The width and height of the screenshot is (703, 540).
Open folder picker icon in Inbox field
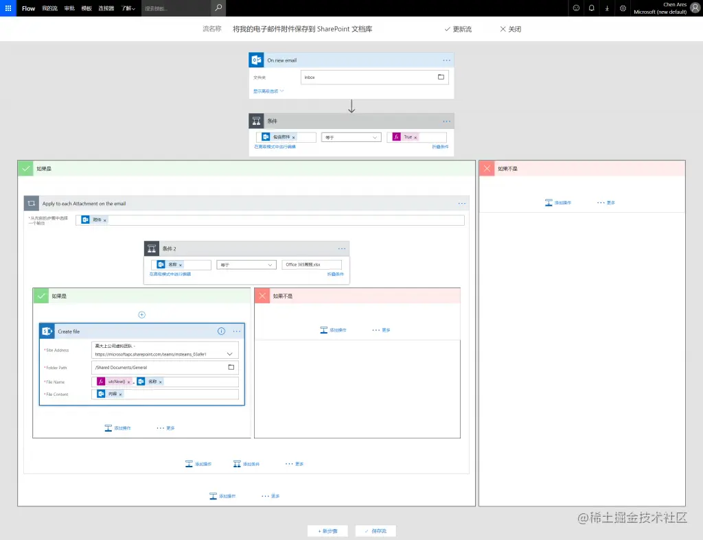[441, 77]
